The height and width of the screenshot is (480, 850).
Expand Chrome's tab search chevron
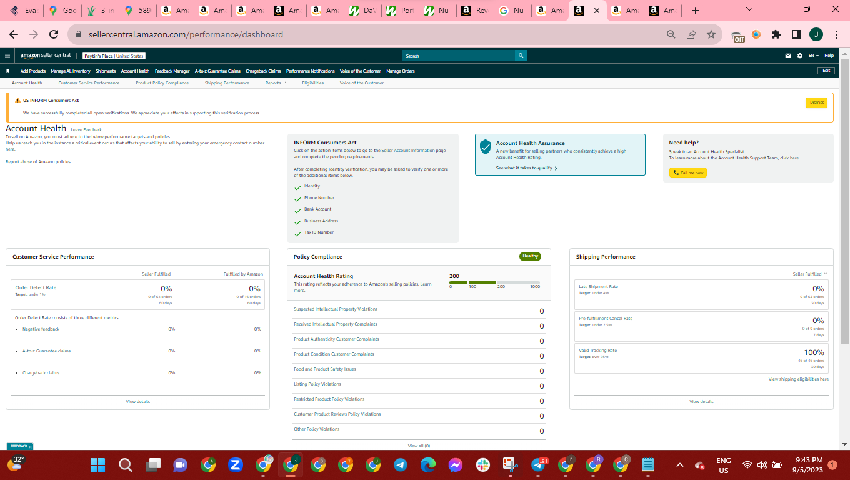pyautogui.click(x=749, y=9)
